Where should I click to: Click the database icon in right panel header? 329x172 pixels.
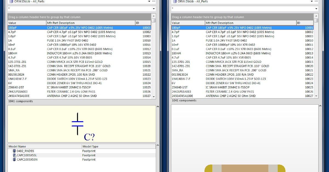175,1
